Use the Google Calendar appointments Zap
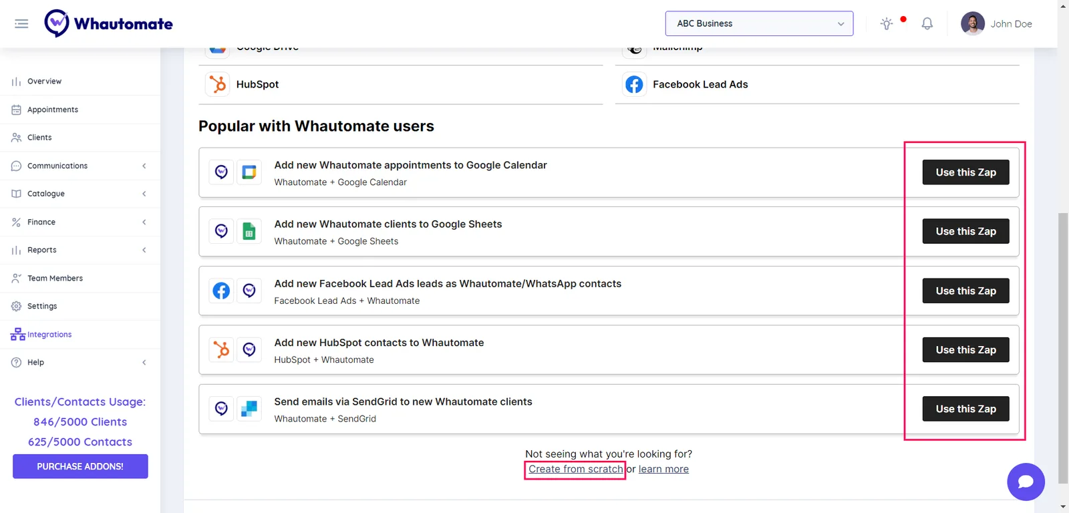This screenshot has height=513, width=1069. [x=965, y=172]
